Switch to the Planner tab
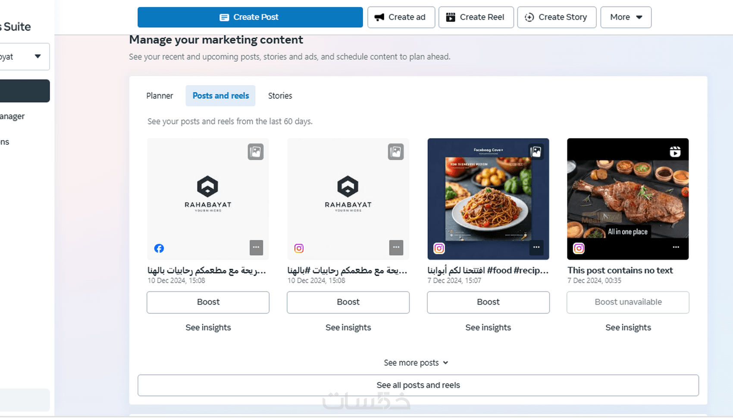This screenshot has height=418, width=733. coord(160,96)
